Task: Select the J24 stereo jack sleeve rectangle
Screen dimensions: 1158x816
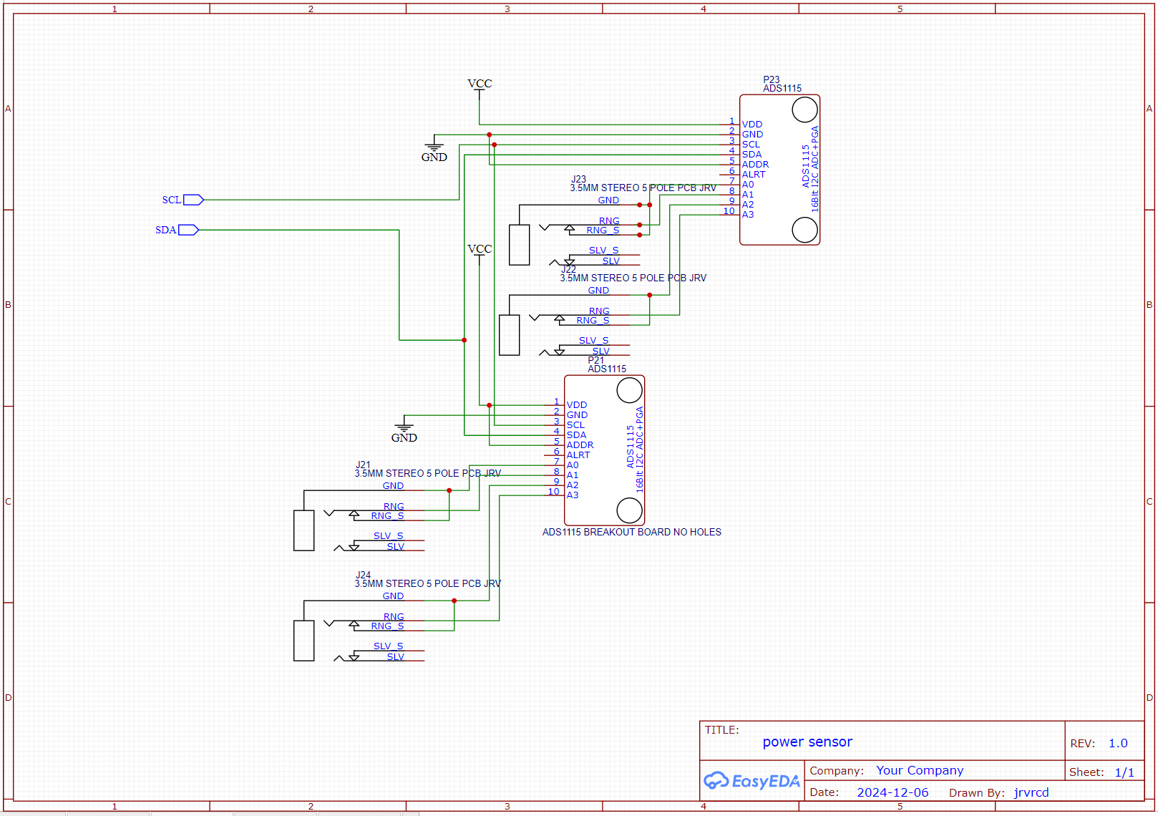Action: pyautogui.click(x=304, y=641)
